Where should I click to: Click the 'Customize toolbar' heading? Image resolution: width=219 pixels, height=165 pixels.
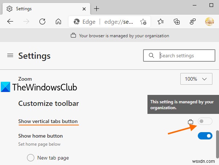pyautogui.click(x=49, y=103)
